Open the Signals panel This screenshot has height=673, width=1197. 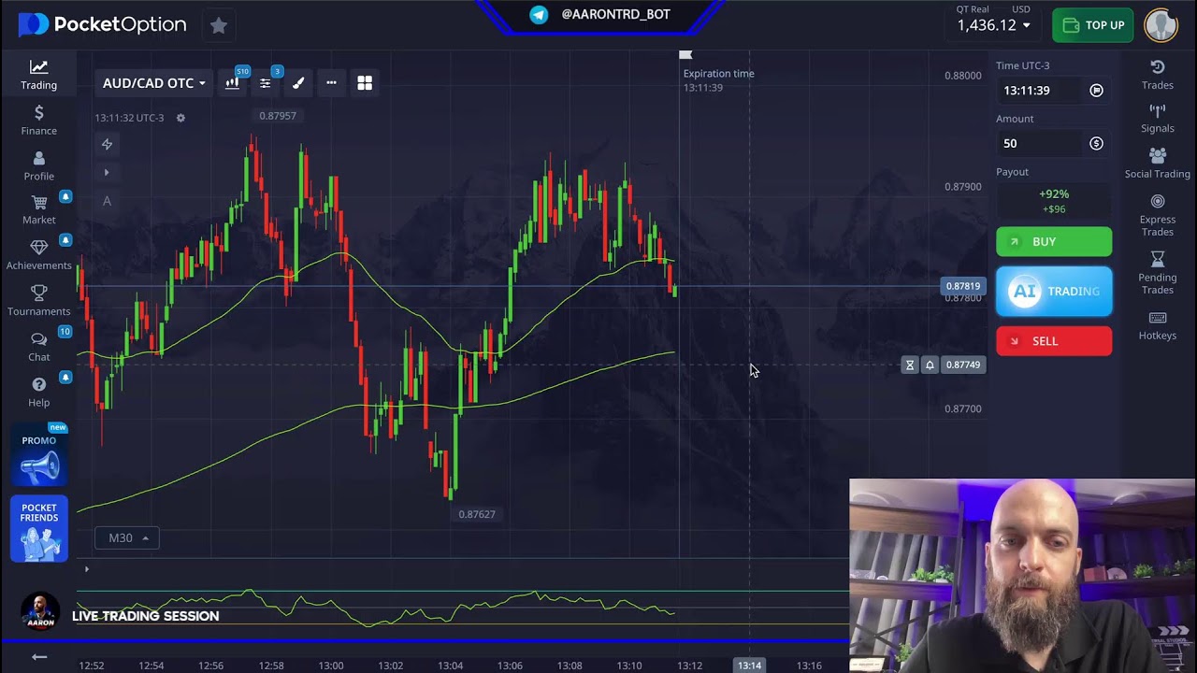click(1157, 119)
